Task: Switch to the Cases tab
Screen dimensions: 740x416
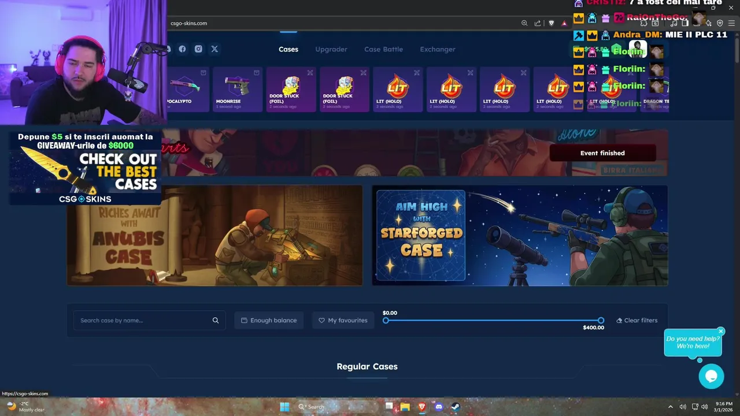Action: (288, 49)
